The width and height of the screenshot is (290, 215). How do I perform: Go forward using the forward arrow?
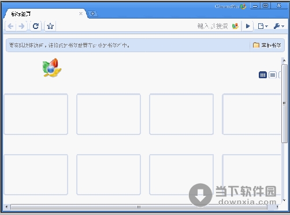tap(21, 26)
